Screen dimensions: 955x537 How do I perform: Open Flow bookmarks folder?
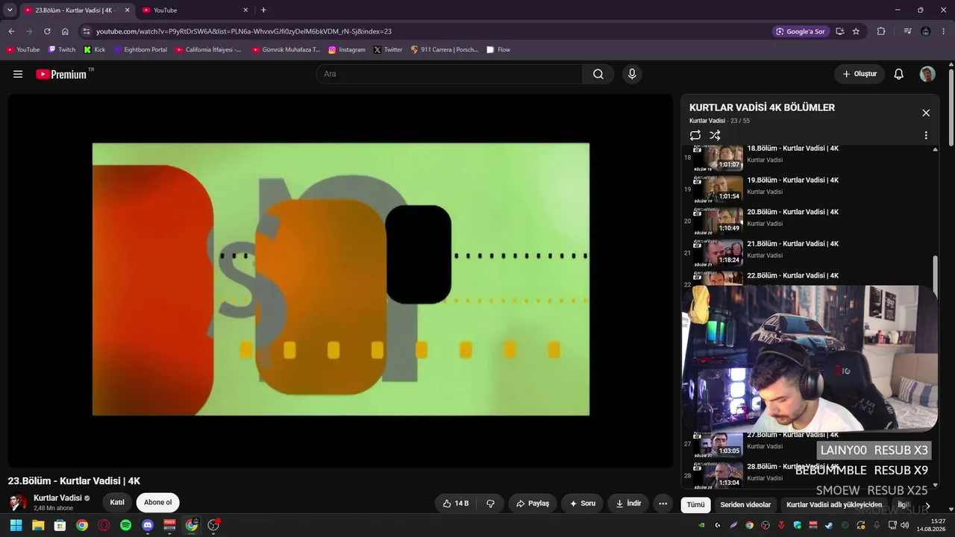498,50
